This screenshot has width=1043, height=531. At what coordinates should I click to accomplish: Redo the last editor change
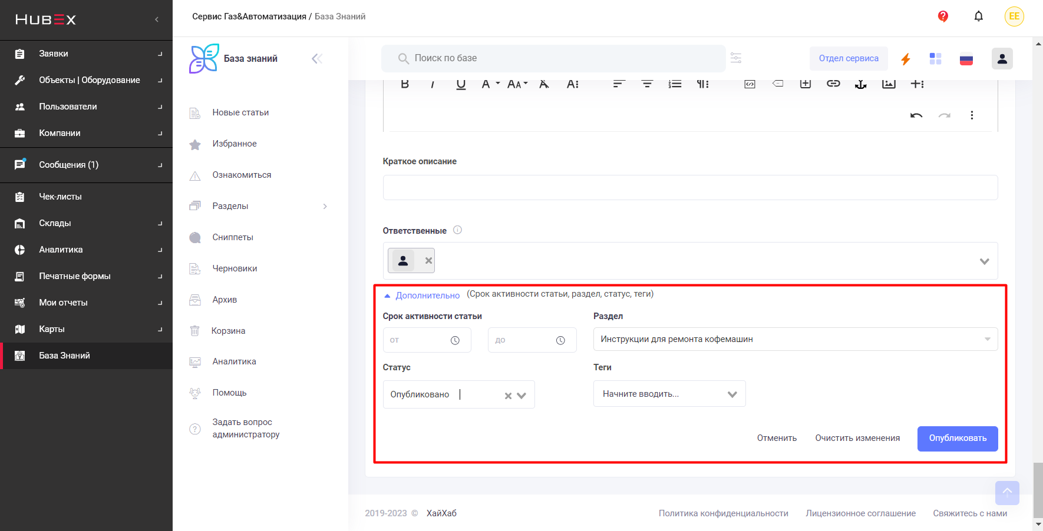pos(945,115)
